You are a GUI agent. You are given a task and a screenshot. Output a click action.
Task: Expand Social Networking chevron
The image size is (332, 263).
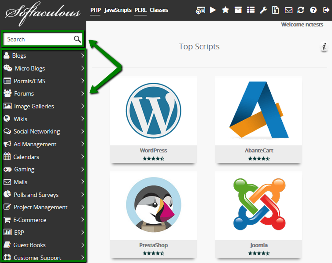click(x=83, y=131)
